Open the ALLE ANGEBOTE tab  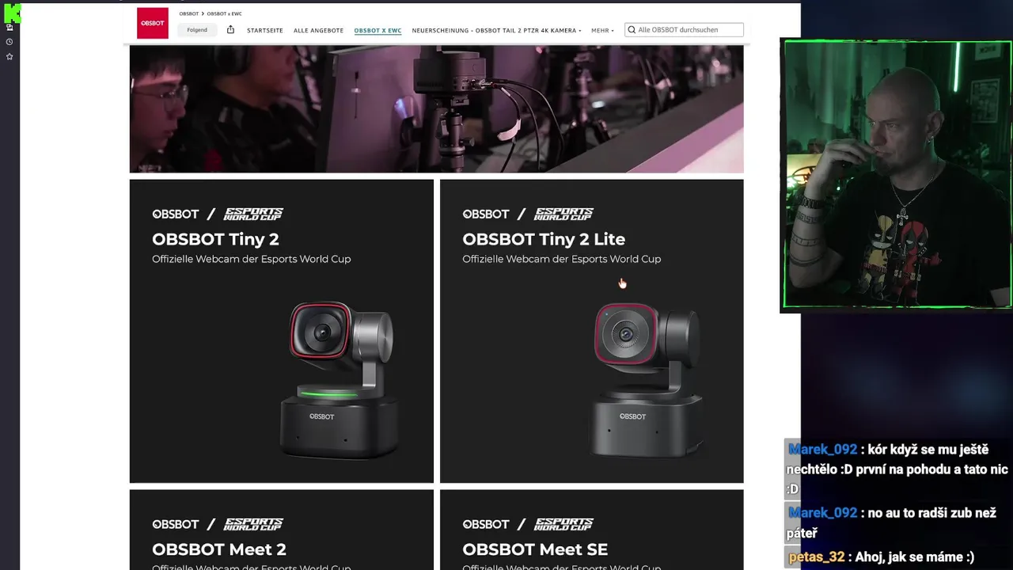tap(318, 30)
